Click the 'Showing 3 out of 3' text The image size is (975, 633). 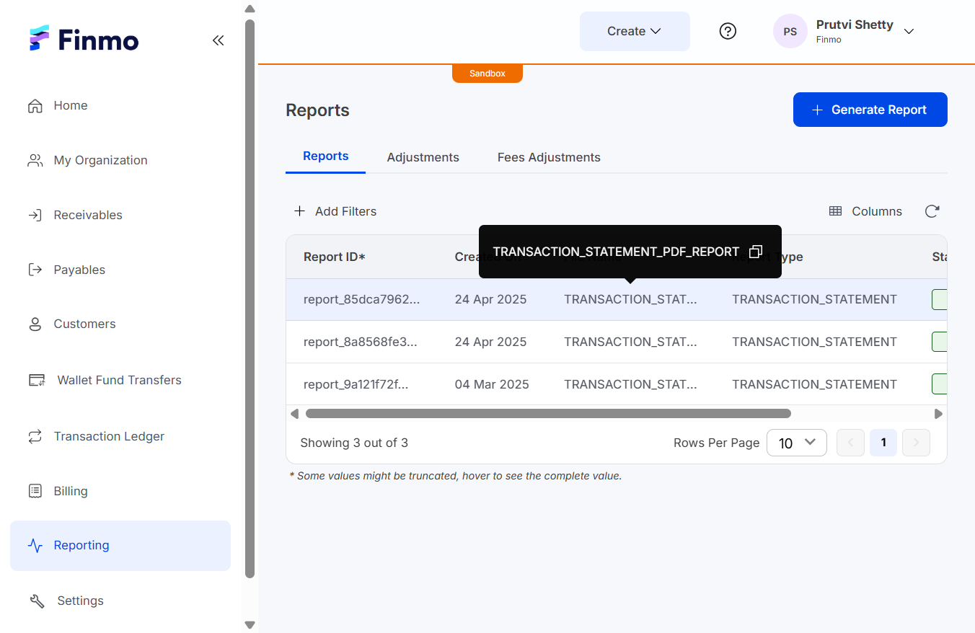[354, 443]
